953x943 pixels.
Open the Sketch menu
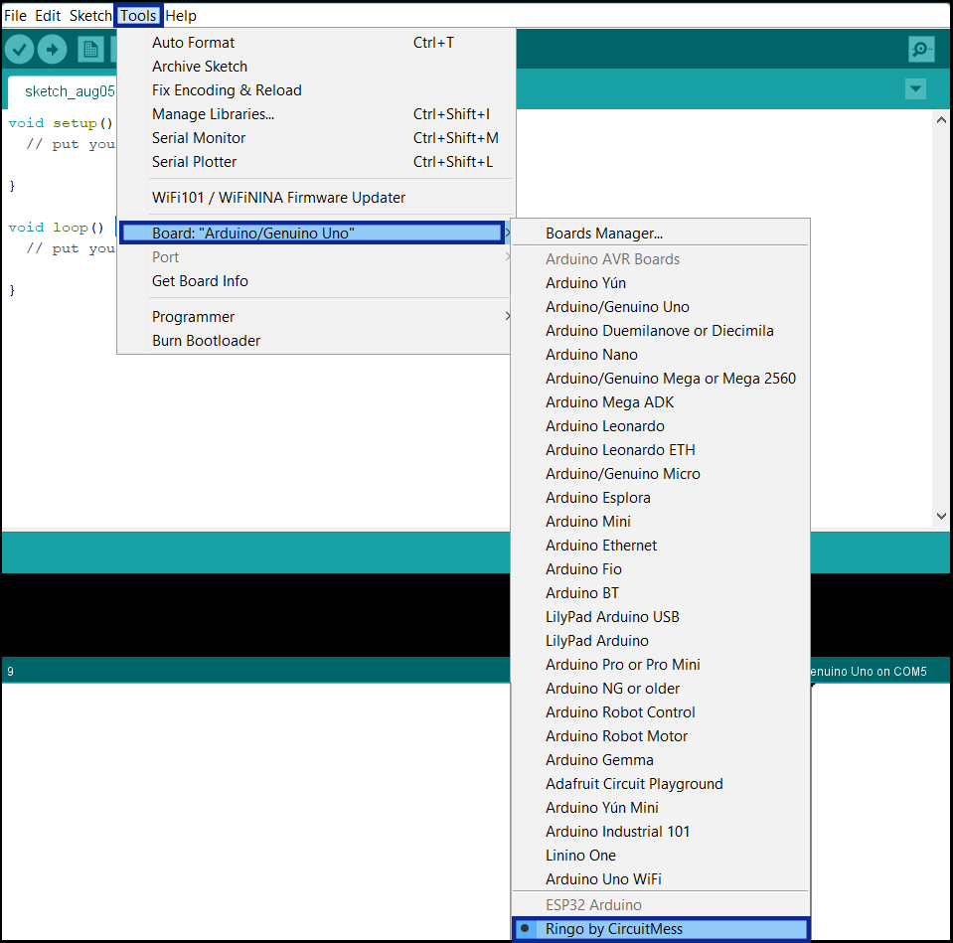coord(90,16)
